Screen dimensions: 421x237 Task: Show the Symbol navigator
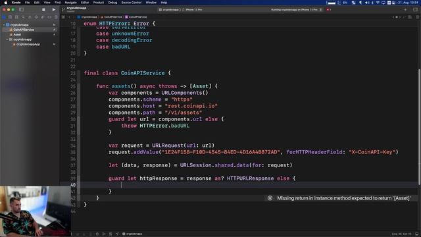pyautogui.click(x=16, y=17)
